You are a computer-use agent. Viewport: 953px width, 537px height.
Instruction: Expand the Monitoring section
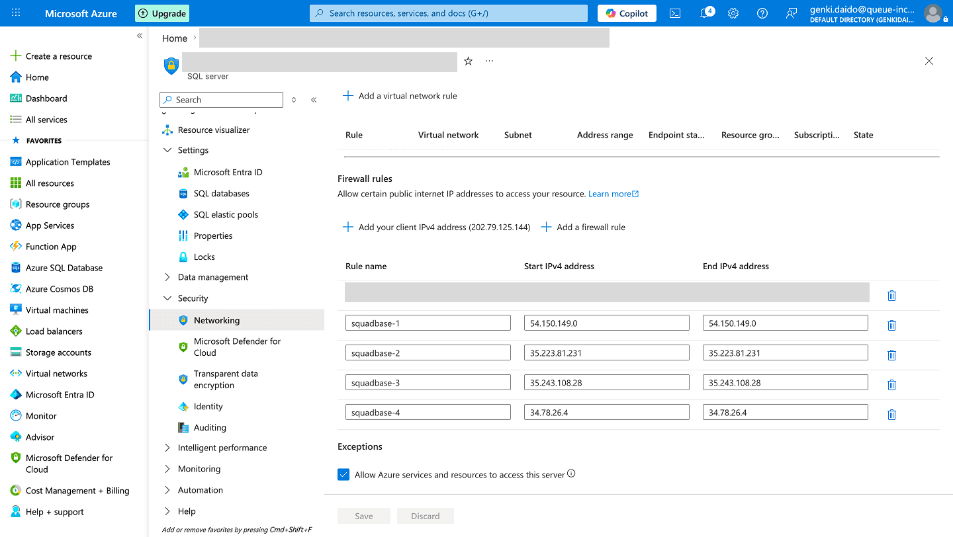[x=167, y=469]
